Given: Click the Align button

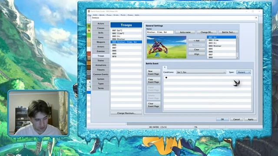Looking at the screenshot, I should (x=196, y=54).
